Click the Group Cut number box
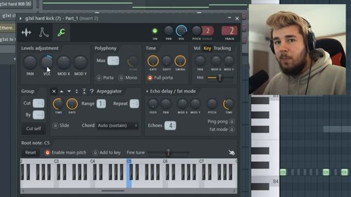This screenshot has width=351, height=197. 38,103
